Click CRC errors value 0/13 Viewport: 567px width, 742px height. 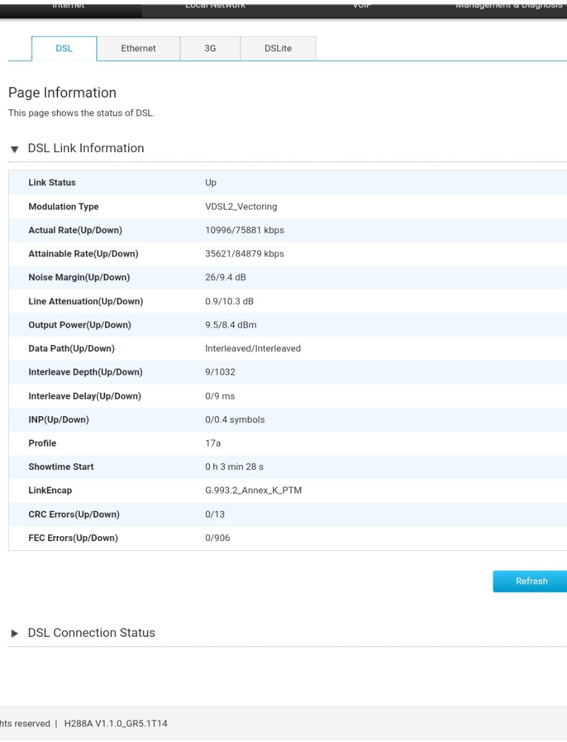coord(215,514)
